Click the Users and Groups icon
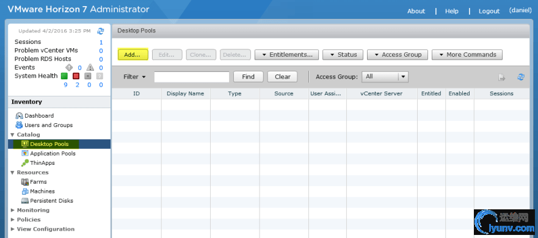Image resolution: width=538 pixels, height=238 pixels. (19, 125)
